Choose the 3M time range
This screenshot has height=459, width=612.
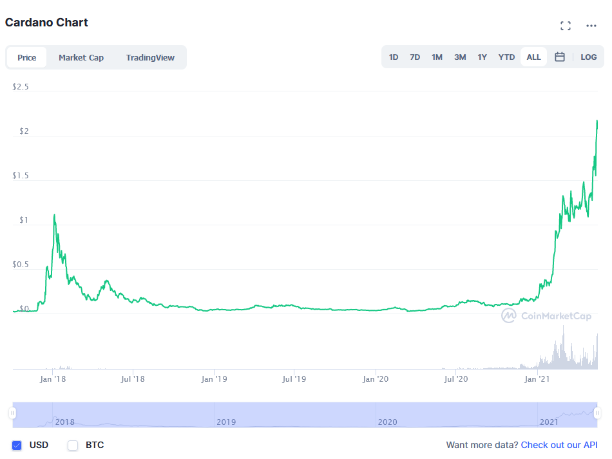460,57
